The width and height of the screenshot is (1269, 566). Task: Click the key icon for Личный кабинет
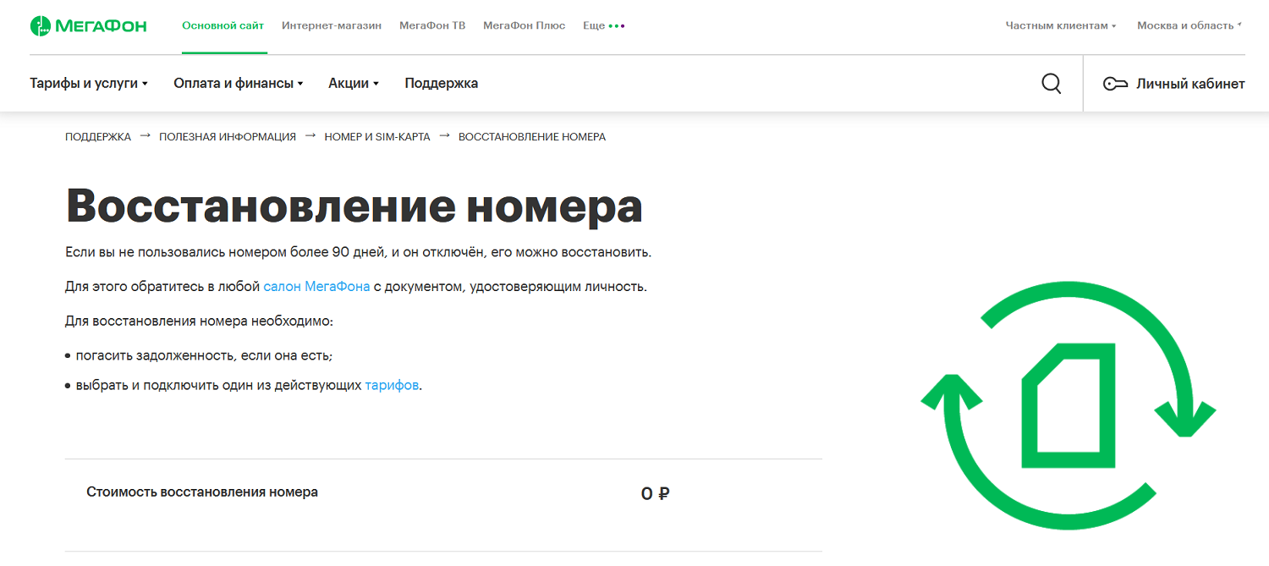[1115, 84]
